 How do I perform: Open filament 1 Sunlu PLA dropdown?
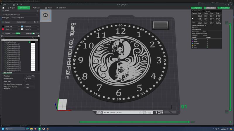point(11,26)
